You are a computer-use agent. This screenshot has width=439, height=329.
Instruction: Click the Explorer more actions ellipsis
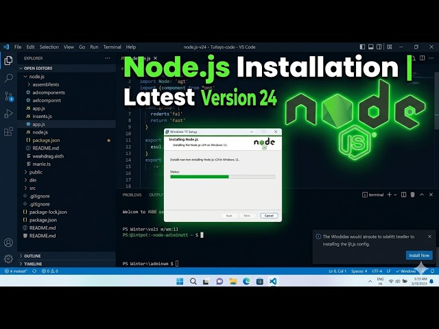[108, 58]
